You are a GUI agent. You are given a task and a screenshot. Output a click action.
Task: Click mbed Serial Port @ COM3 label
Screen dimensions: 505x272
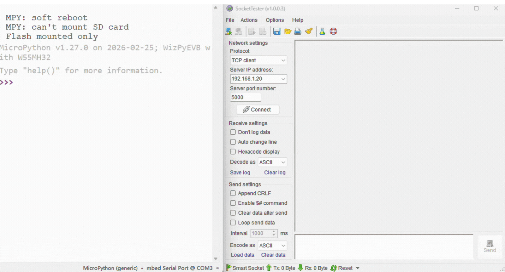(179, 268)
